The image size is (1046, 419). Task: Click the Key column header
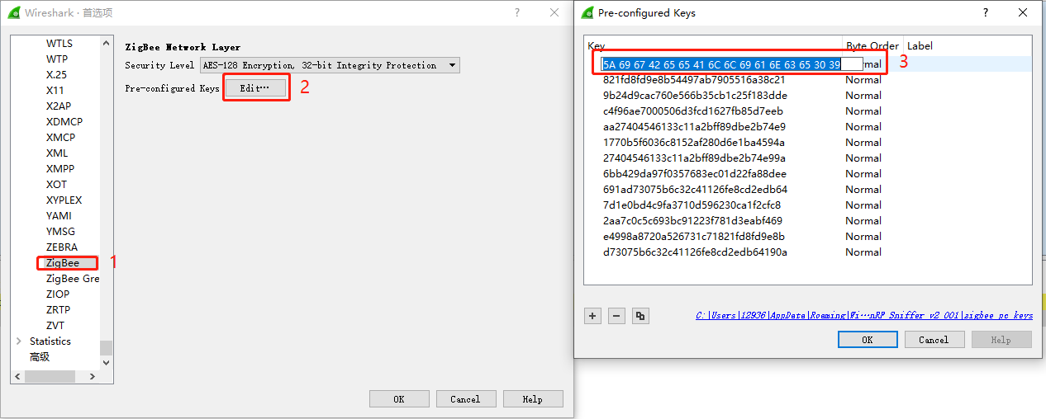pos(714,45)
